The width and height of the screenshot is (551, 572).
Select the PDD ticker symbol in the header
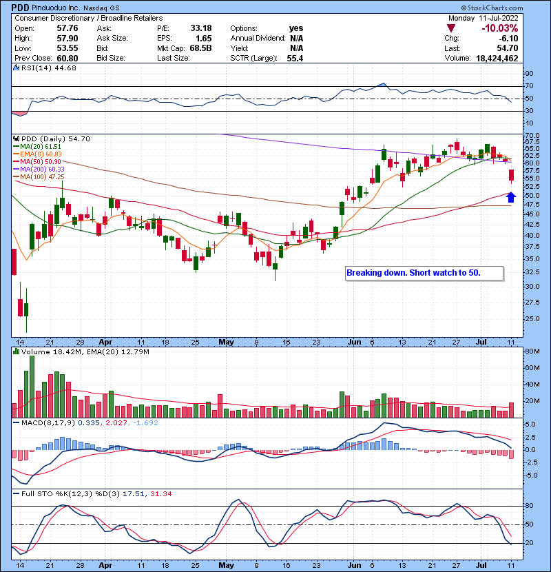20,8
